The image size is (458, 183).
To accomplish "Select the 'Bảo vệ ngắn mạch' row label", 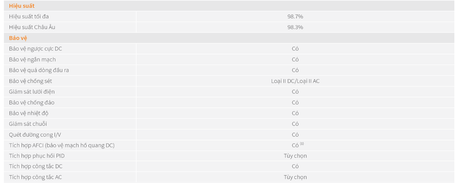I will (x=32, y=60).
